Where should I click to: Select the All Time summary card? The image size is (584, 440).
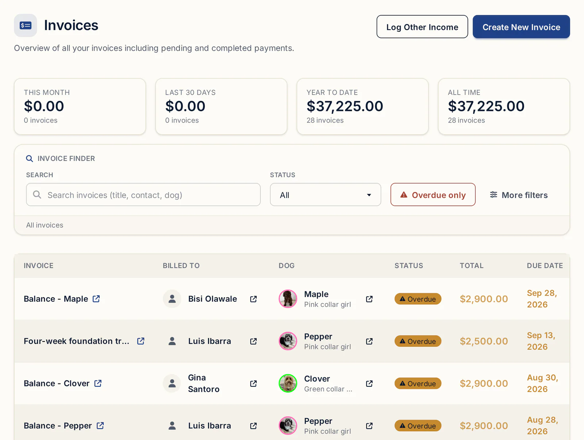[504, 107]
